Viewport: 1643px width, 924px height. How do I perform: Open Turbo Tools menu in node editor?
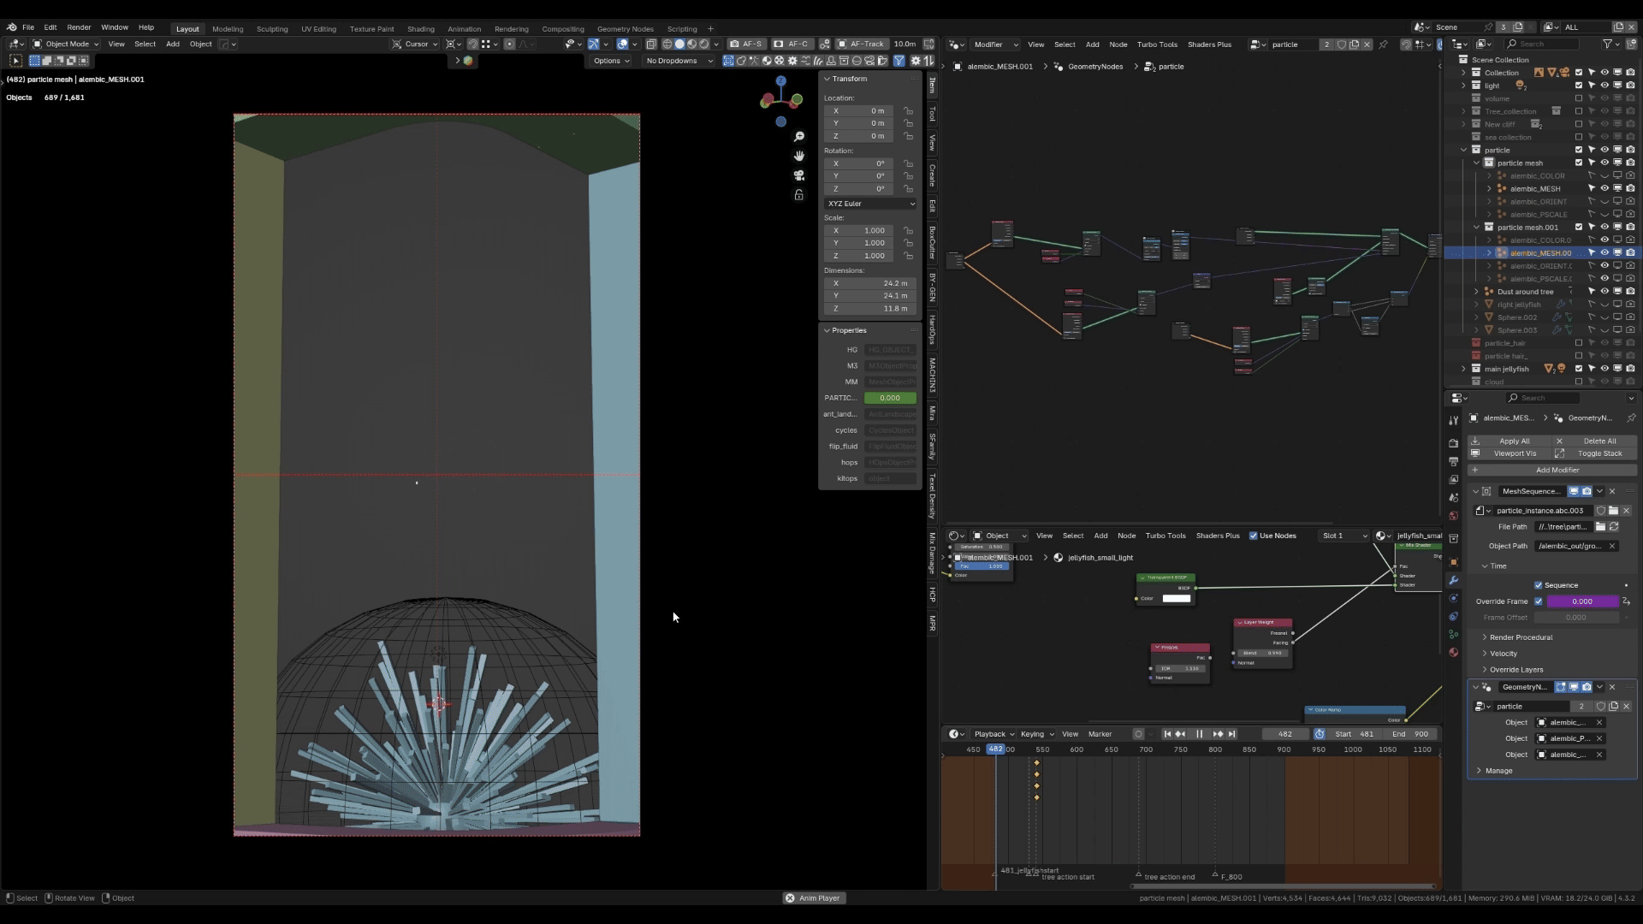point(1157,44)
